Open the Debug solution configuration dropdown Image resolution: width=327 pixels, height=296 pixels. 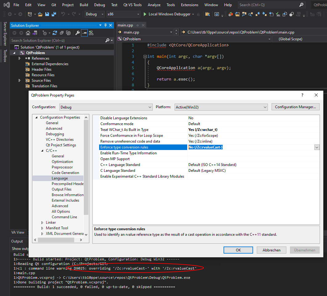click(95, 14)
